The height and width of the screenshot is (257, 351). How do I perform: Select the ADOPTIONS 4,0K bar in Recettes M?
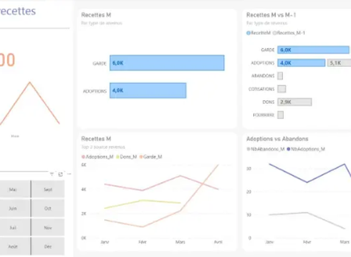coord(148,90)
